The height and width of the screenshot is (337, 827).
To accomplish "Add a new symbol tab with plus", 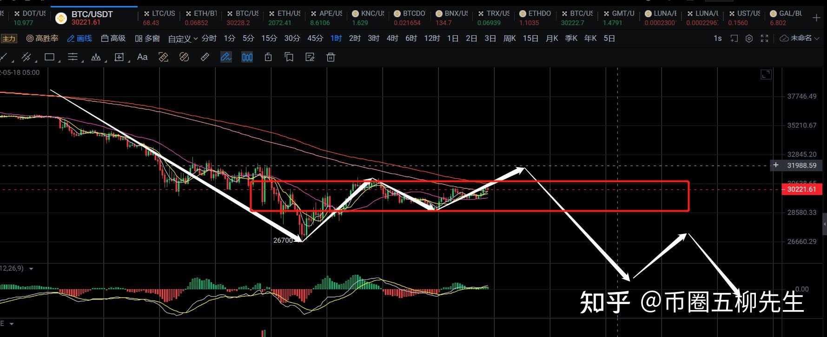I will [816, 18].
